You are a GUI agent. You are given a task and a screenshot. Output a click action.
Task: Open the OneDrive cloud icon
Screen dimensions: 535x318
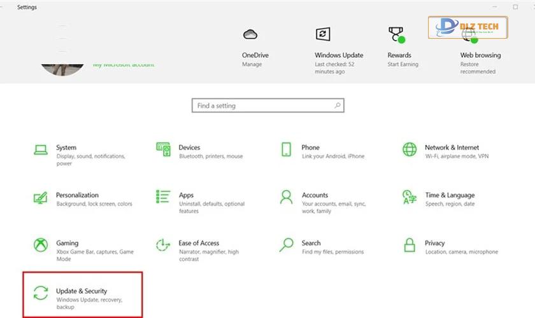point(250,34)
